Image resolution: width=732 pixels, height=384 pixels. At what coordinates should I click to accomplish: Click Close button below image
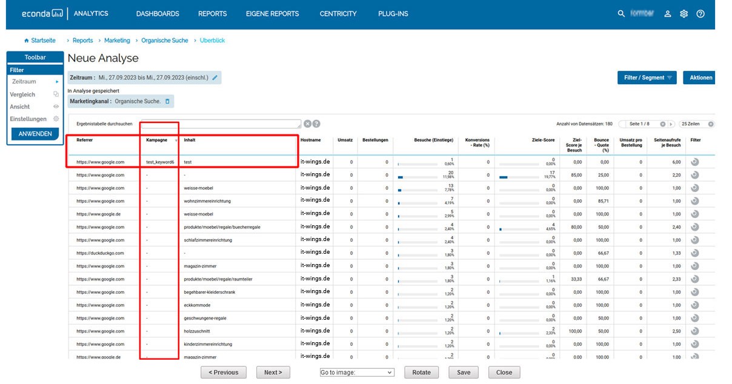tap(504, 372)
